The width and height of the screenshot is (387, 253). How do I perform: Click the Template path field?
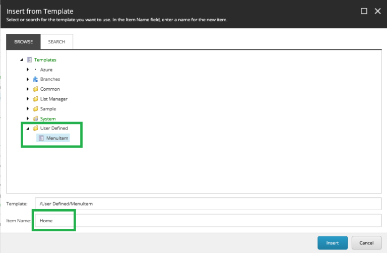point(208,204)
